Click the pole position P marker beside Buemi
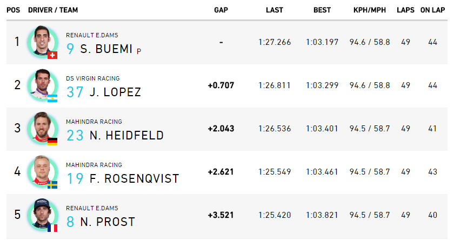This screenshot has height=240, width=460. [x=139, y=51]
